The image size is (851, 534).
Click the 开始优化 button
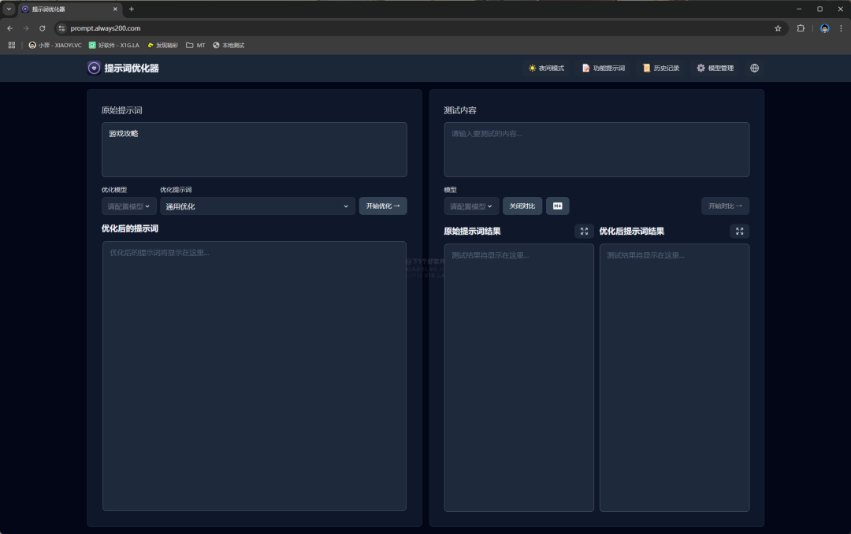(383, 206)
